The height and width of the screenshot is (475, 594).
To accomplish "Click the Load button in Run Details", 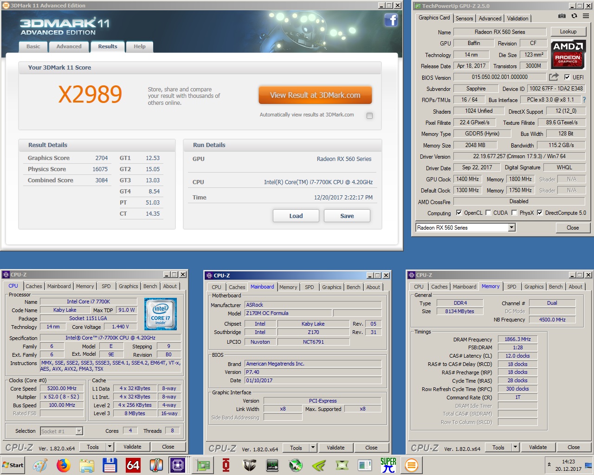I will [296, 216].
